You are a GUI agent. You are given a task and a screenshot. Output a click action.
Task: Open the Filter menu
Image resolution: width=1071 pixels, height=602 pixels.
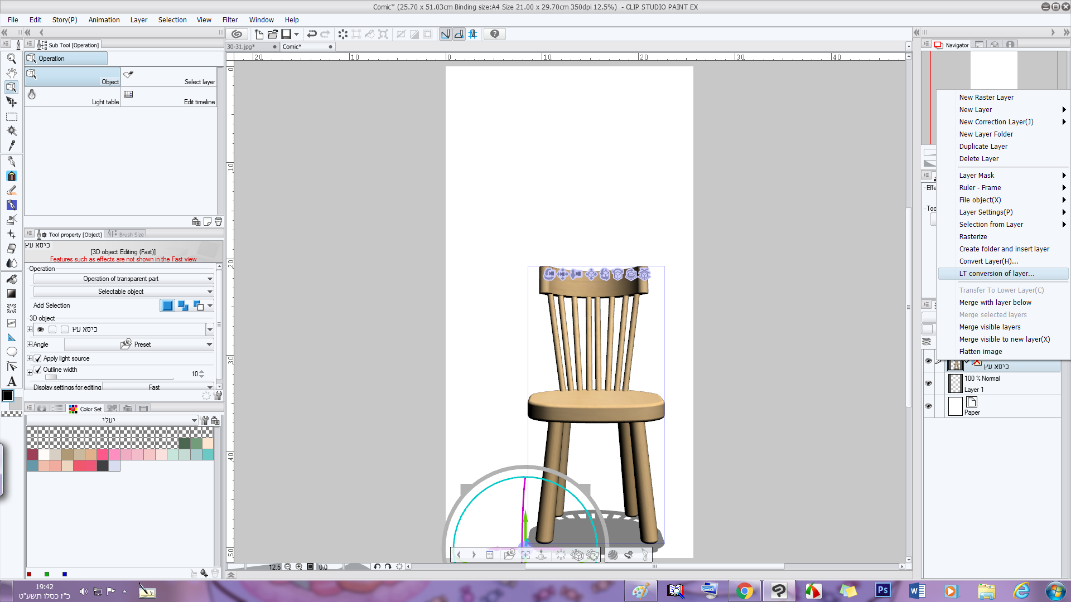[x=230, y=20]
